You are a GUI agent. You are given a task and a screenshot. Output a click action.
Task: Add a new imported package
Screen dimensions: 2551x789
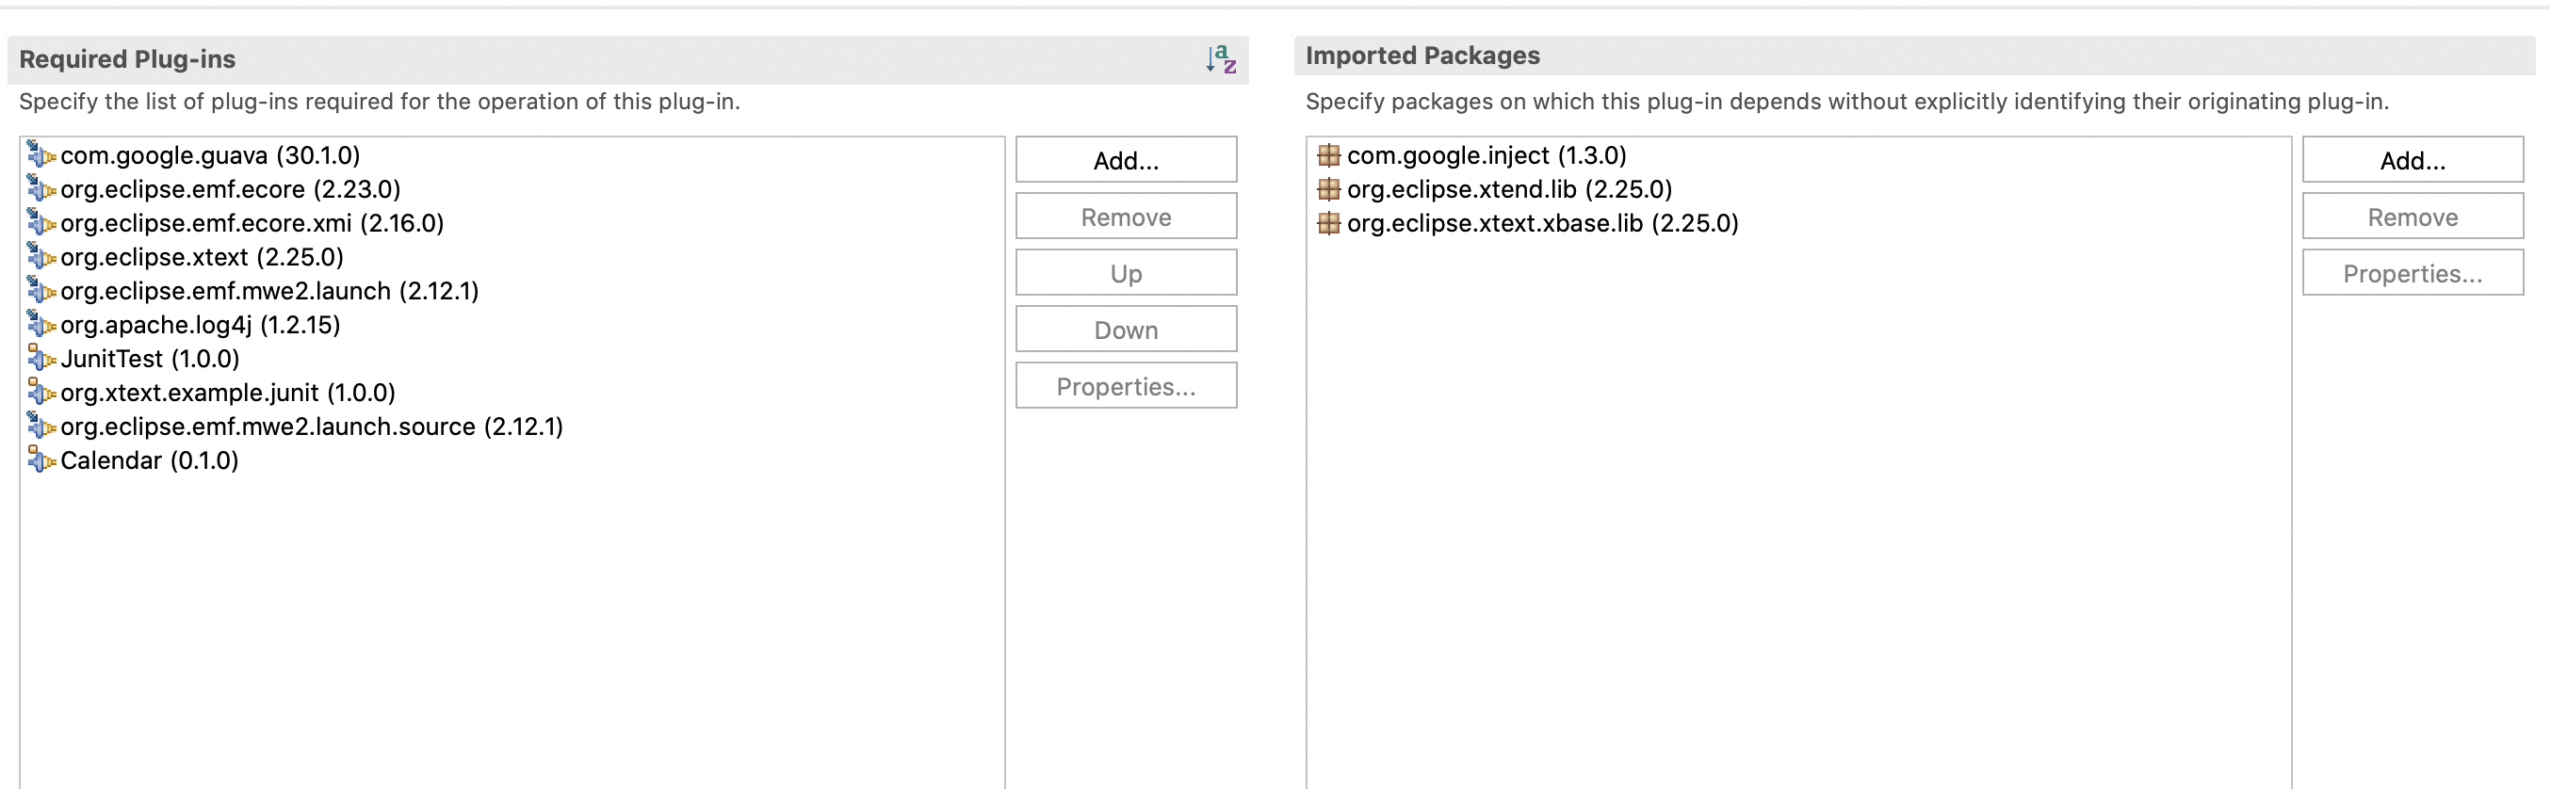point(2413,159)
